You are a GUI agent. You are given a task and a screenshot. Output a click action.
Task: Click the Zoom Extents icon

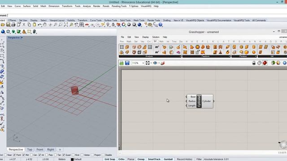(66, 25)
